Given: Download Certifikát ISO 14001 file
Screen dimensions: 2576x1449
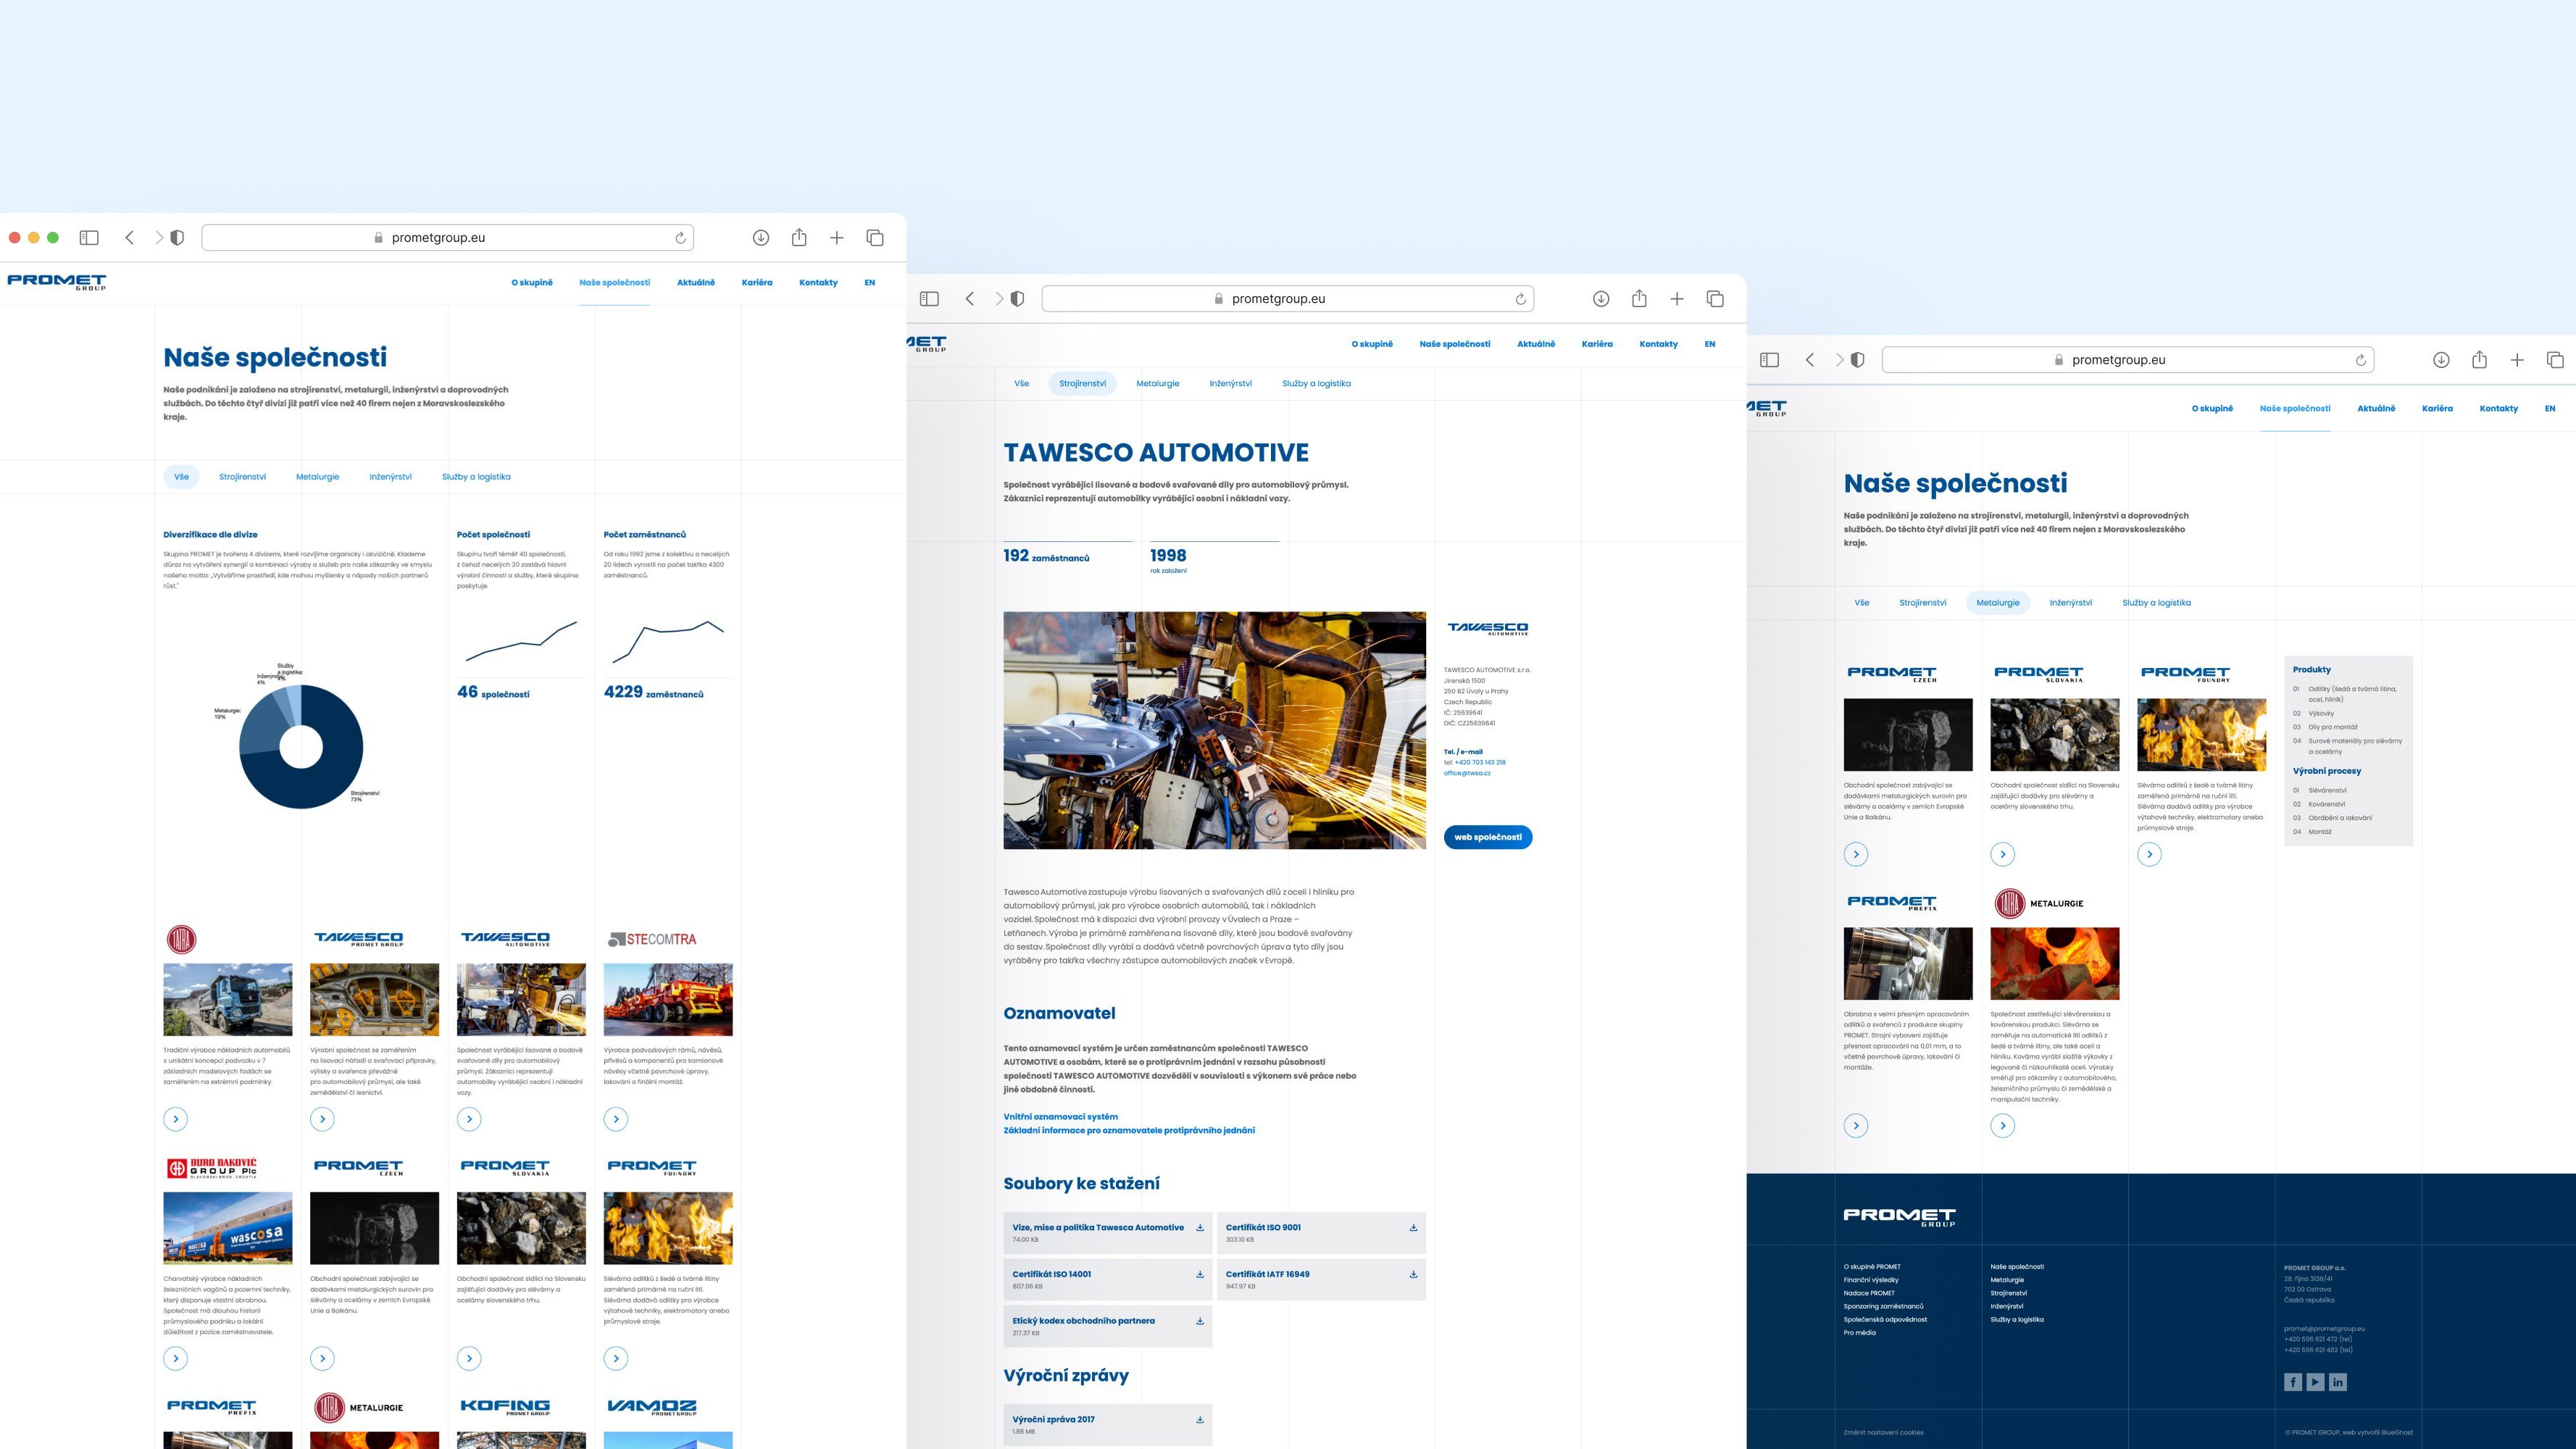Looking at the screenshot, I should (x=1200, y=1274).
